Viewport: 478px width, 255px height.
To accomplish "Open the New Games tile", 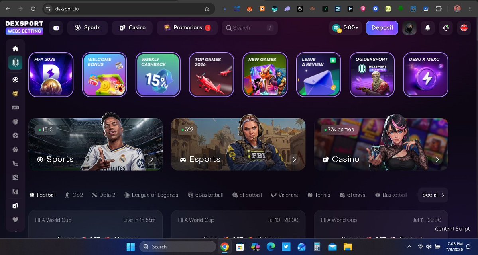I will (x=265, y=74).
